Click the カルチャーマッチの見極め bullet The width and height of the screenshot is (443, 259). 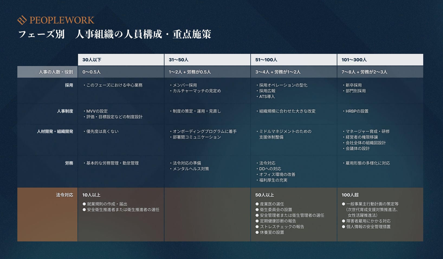(x=195, y=91)
